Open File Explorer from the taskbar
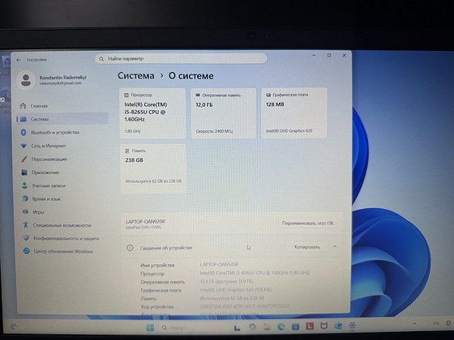Viewport: 454px width, 340px height. [267, 327]
